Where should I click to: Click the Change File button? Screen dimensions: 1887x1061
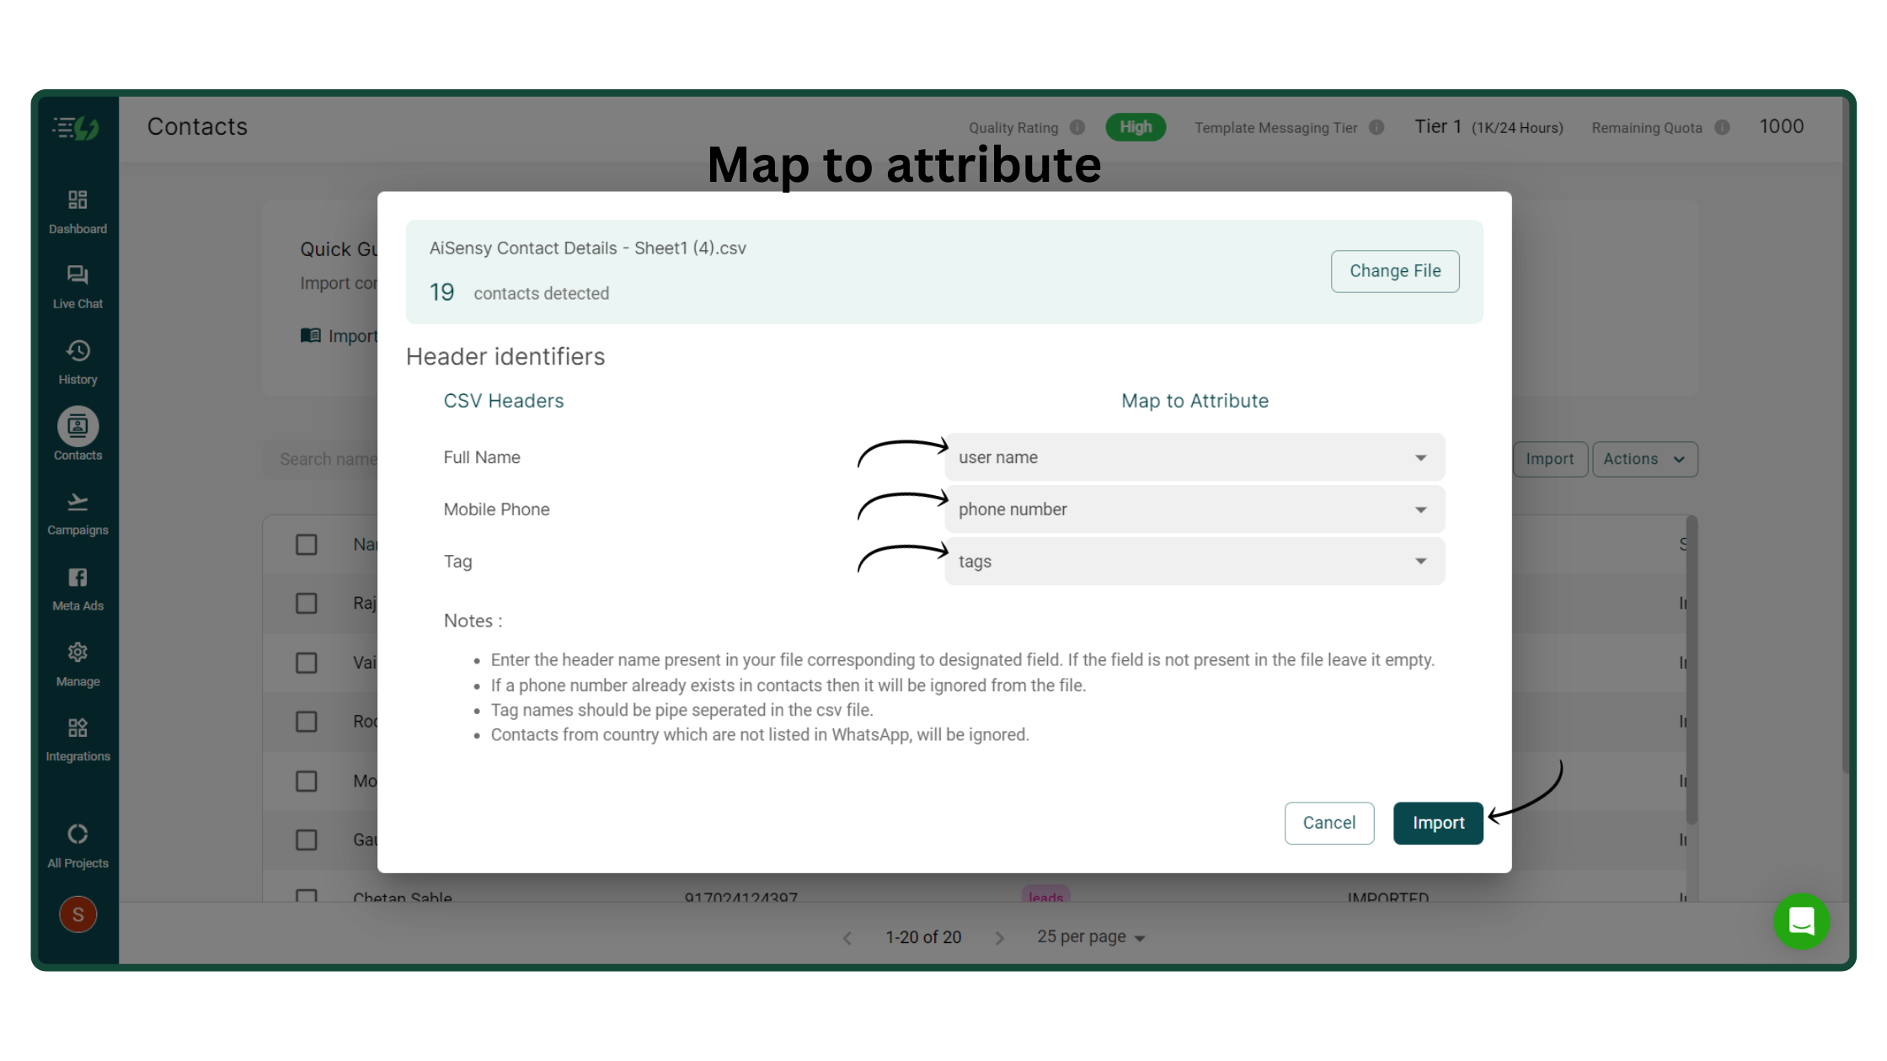pyautogui.click(x=1395, y=271)
